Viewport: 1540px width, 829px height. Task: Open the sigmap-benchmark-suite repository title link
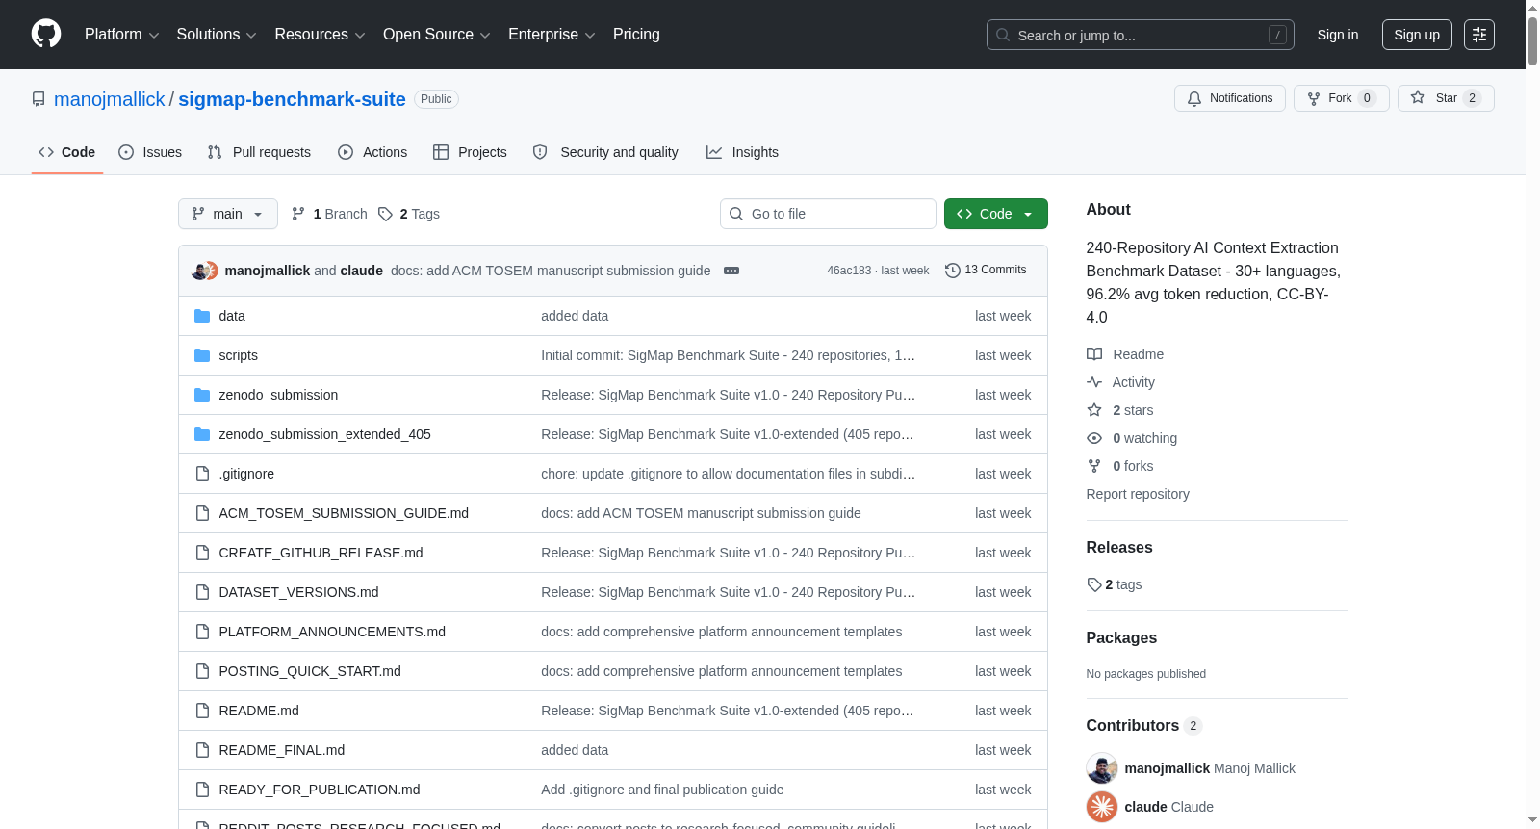292,99
